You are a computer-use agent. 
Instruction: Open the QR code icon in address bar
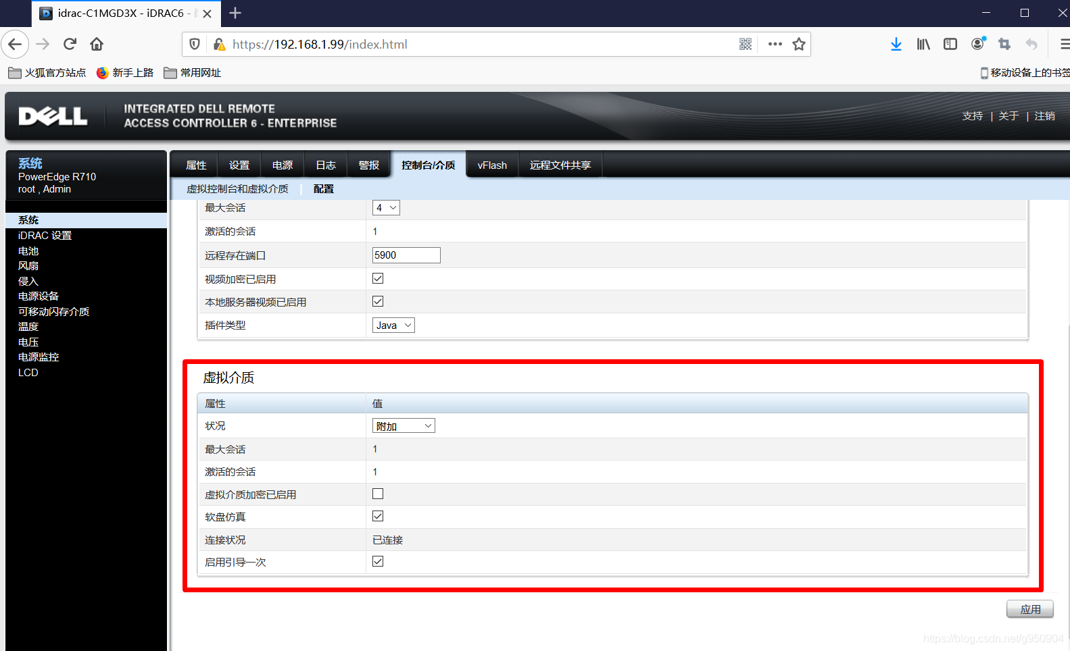click(746, 45)
